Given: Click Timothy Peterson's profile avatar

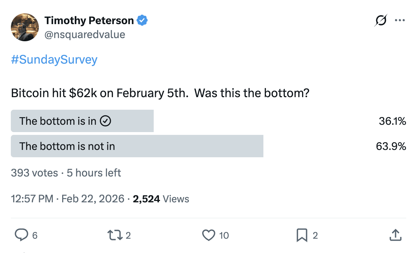Looking at the screenshot, I should point(25,27).
